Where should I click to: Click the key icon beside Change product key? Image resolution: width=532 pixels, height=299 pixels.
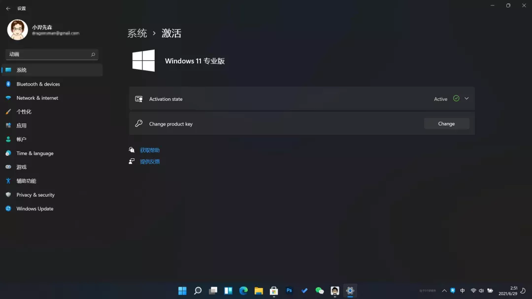point(139,123)
